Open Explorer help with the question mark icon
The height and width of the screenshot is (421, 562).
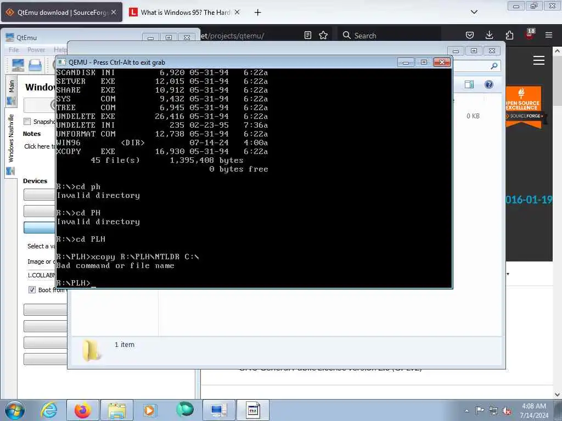(x=489, y=84)
